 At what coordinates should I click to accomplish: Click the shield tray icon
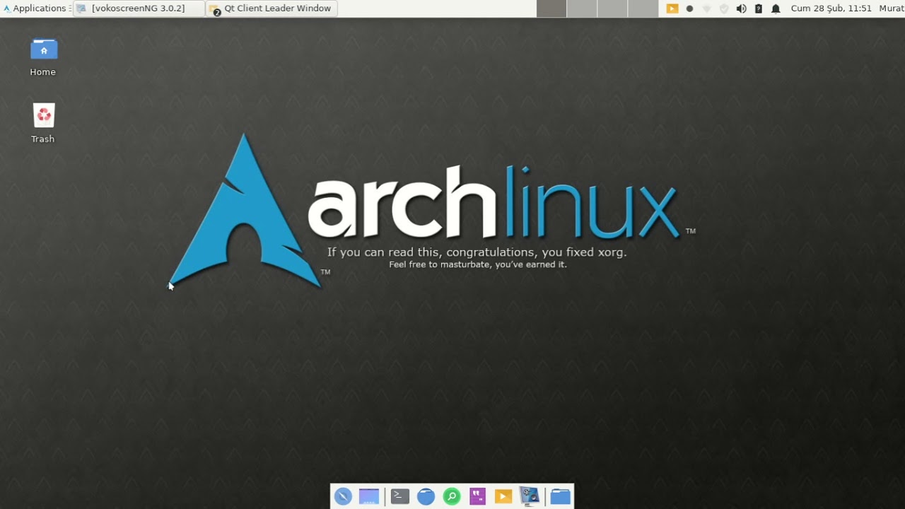coord(723,8)
